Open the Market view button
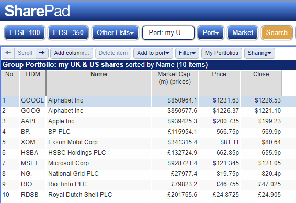This screenshot has width=296, height=203. (243, 32)
